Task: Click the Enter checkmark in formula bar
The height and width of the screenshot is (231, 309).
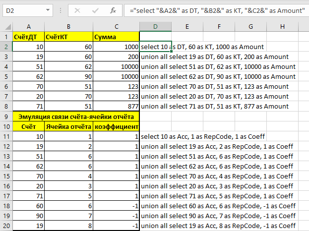Action: (95, 10)
